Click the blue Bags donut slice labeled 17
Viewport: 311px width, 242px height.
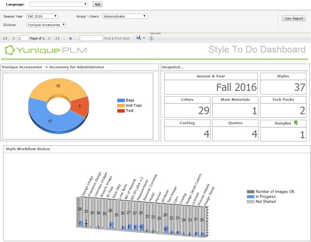pos(50,121)
